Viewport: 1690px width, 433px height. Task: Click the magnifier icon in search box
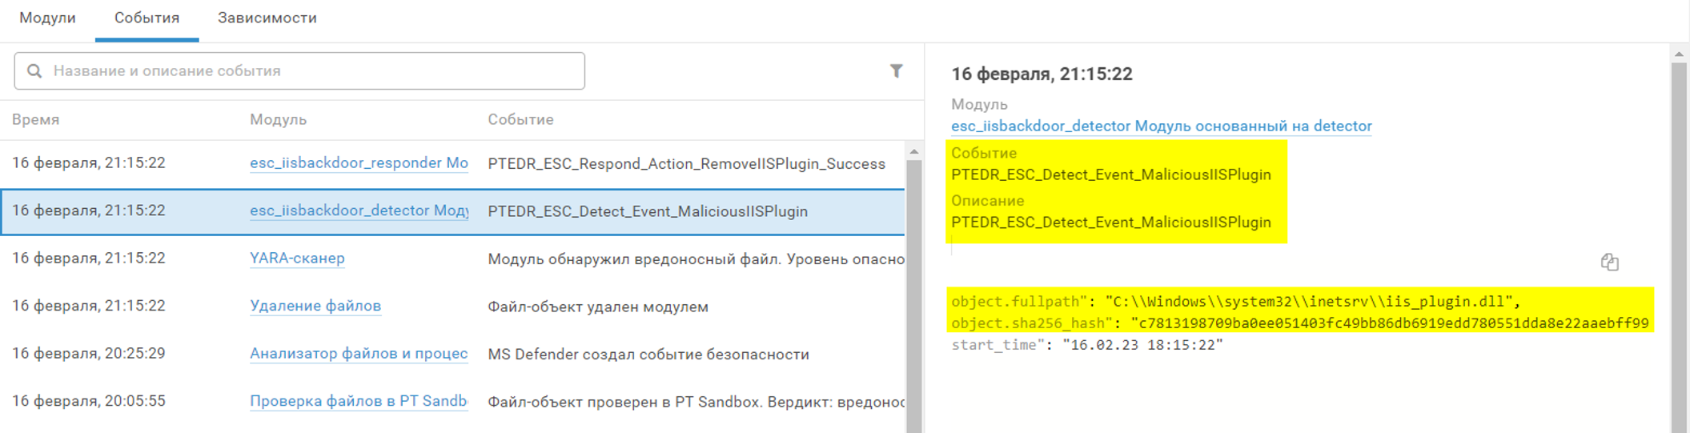(x=34, y=71)
